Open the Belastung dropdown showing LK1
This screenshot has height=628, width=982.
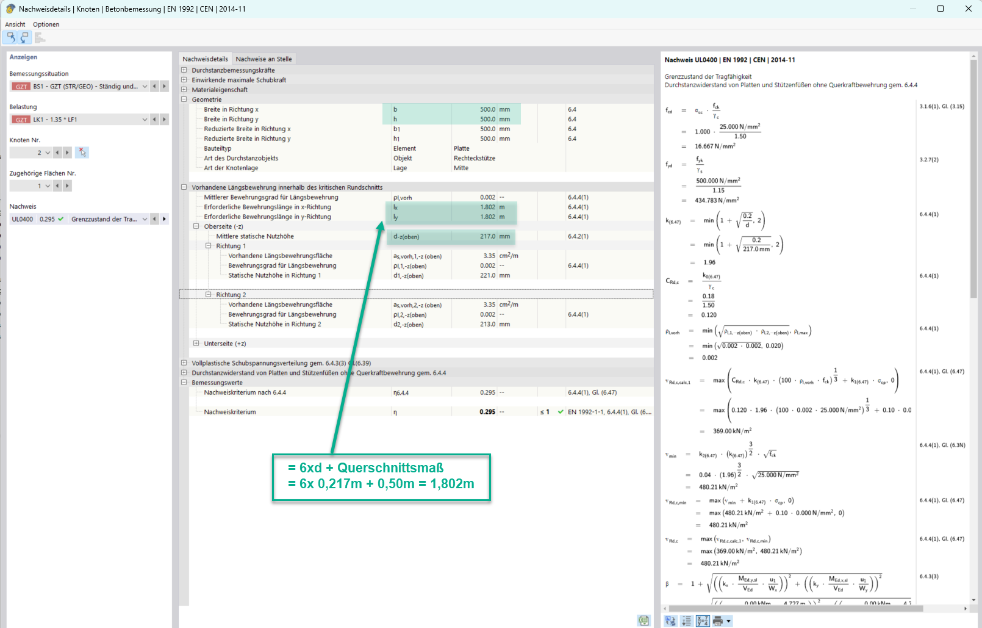pyautogui.click(x=145, y=120)
